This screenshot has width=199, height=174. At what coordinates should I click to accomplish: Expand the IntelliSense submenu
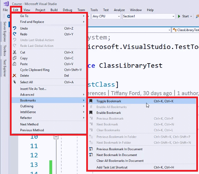pos(49,112)
